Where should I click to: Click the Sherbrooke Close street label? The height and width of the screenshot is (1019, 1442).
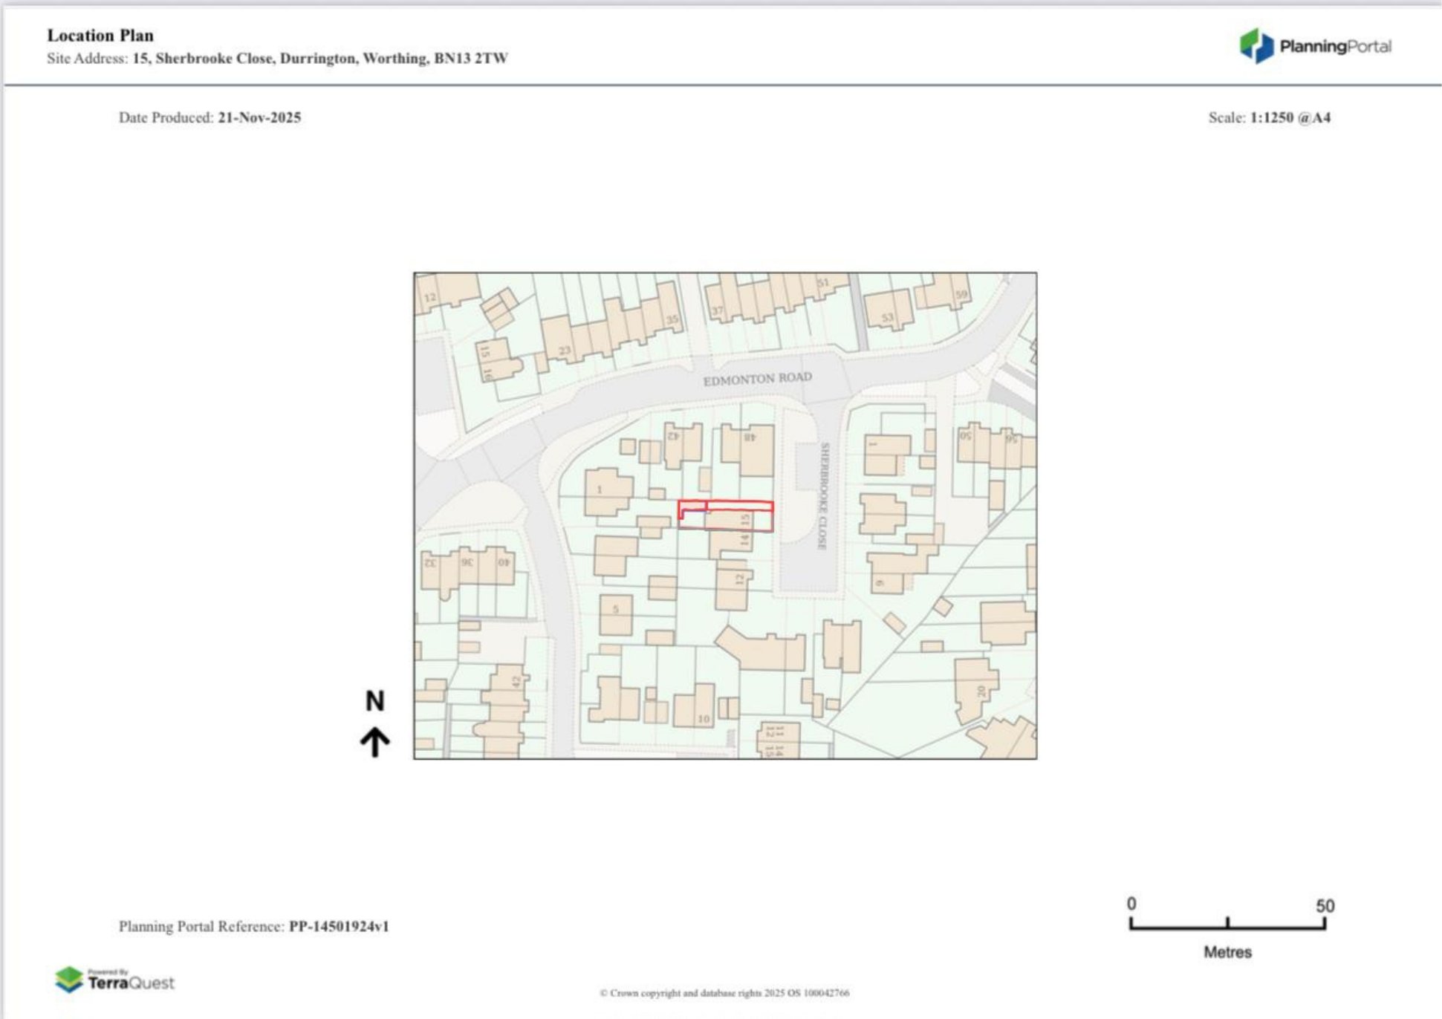[x=823, y=496]
